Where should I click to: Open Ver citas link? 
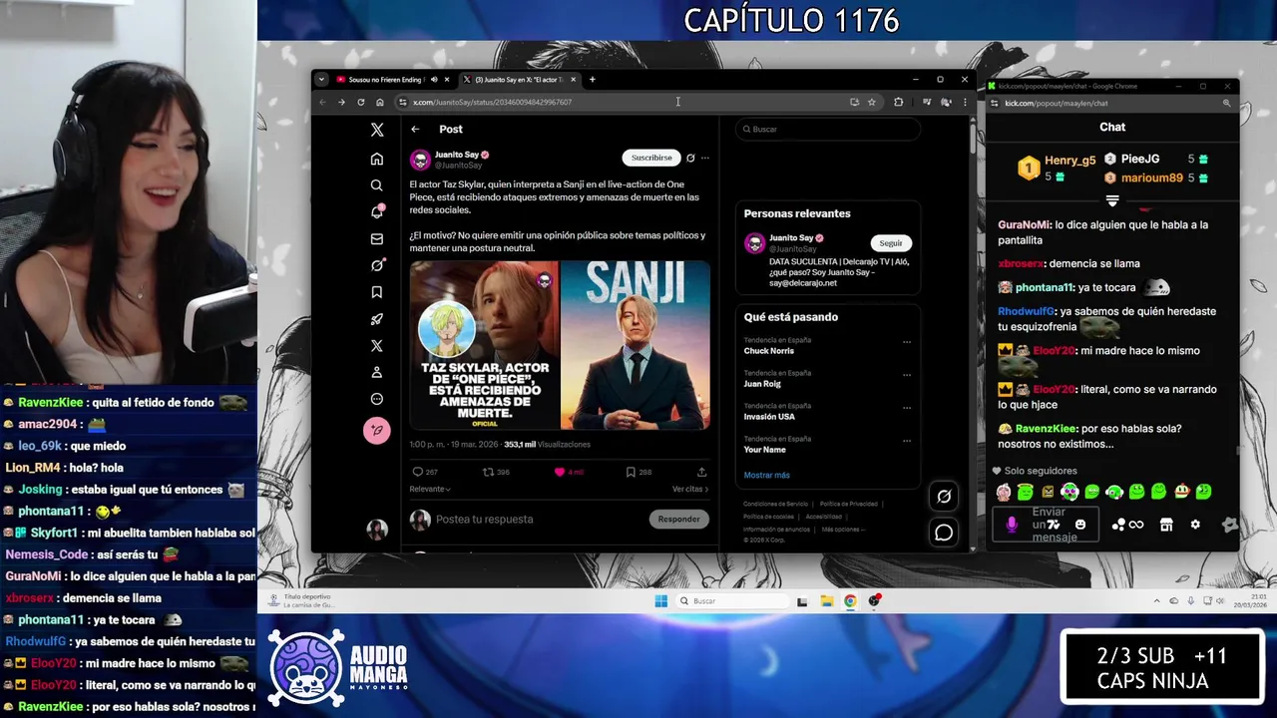[x=690, y=489]
